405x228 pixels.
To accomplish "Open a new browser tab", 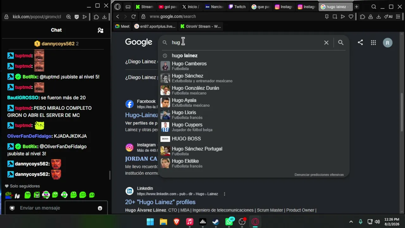I will coord(356,7).
